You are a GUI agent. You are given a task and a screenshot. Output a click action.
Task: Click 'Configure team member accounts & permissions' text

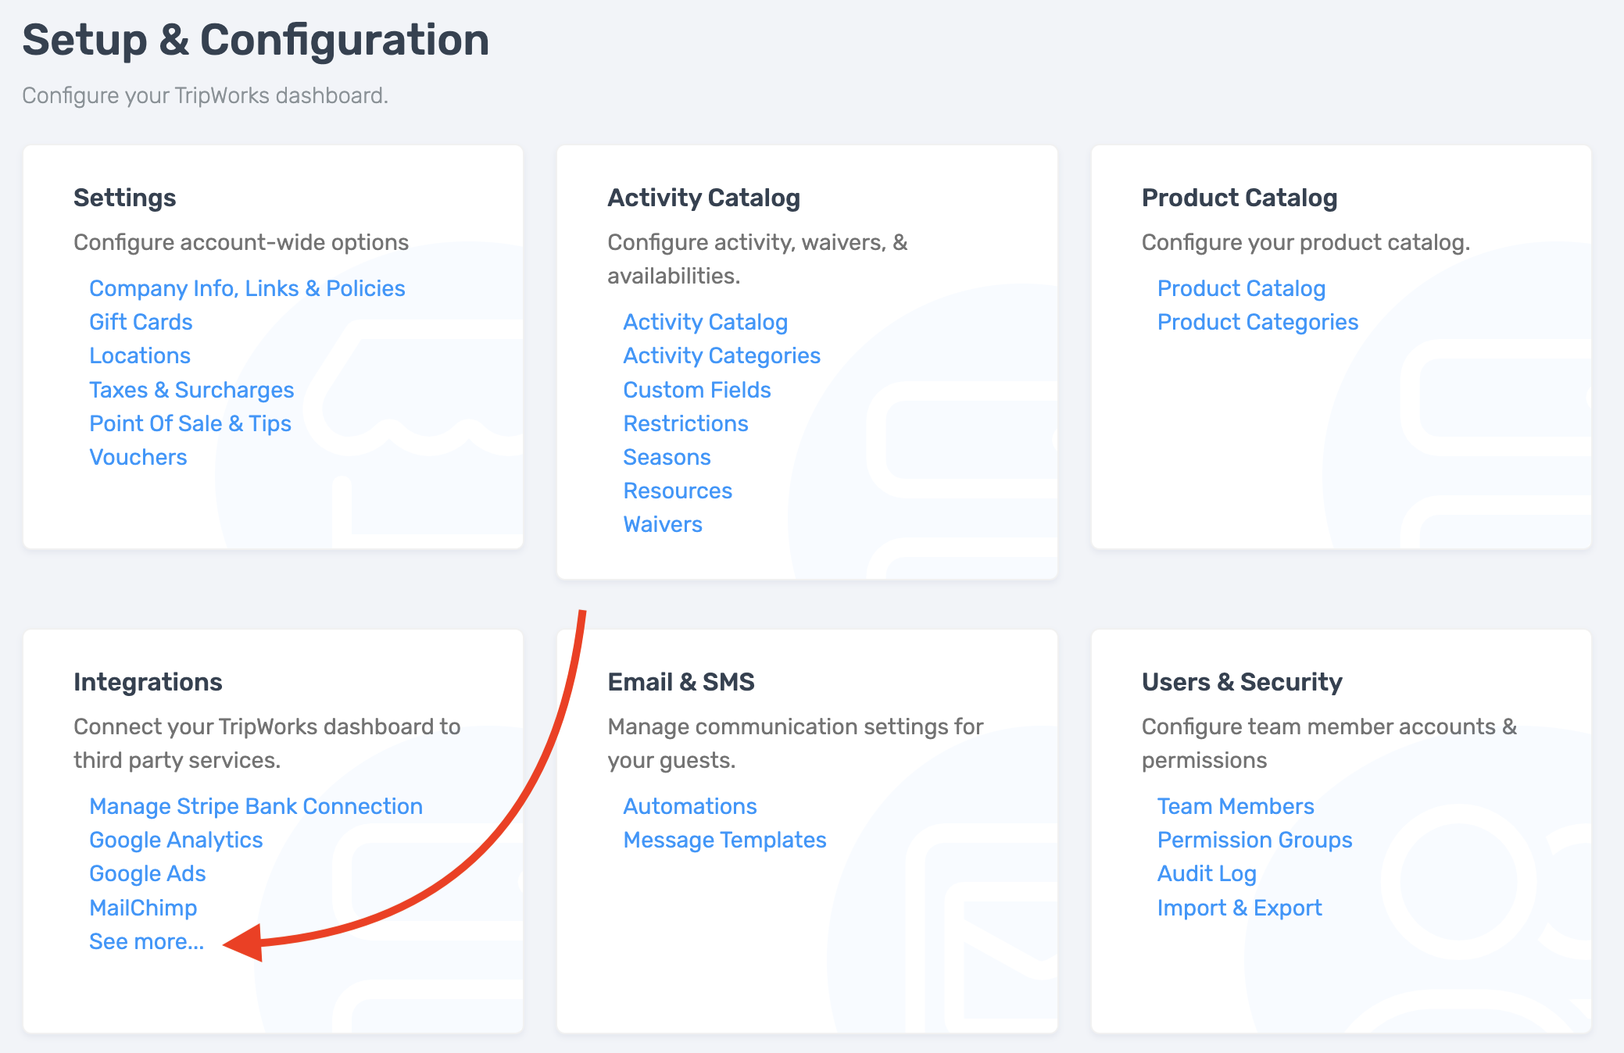coord(1329,743)
